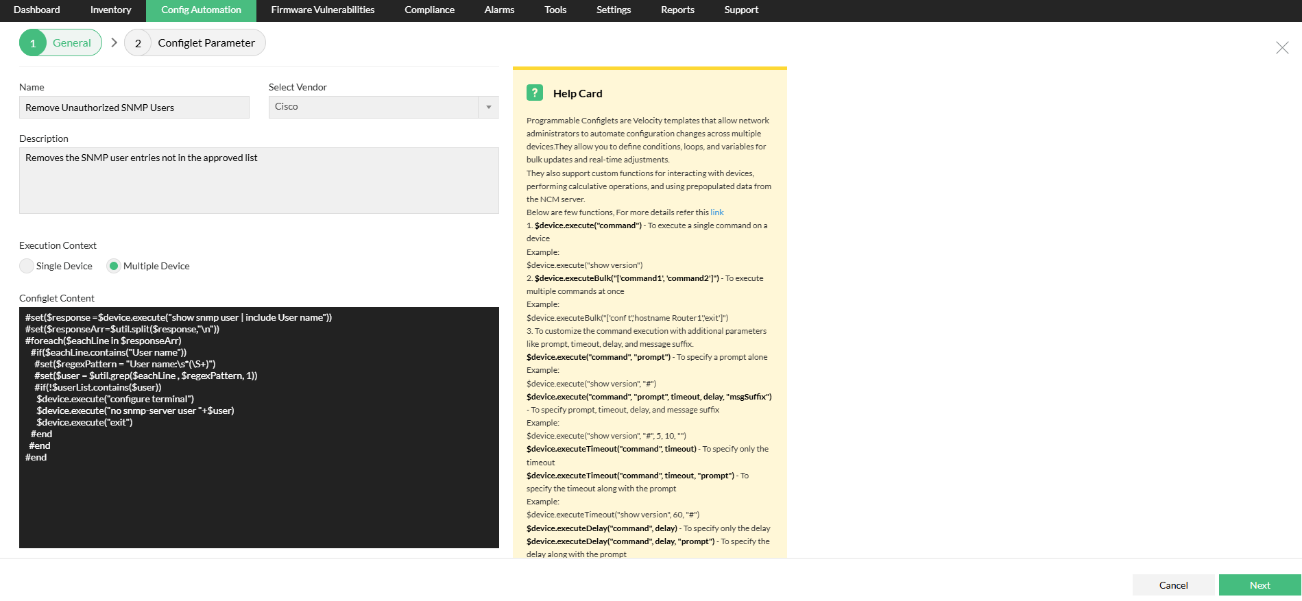Click the "no snmp-server user" code line

click(x=136, y=410)
